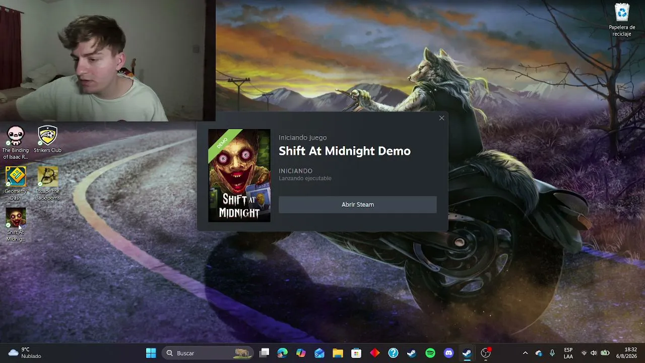Open the Wi-Fi network tray icon
The image size is (645, 363).
click(x=584, y=353)
